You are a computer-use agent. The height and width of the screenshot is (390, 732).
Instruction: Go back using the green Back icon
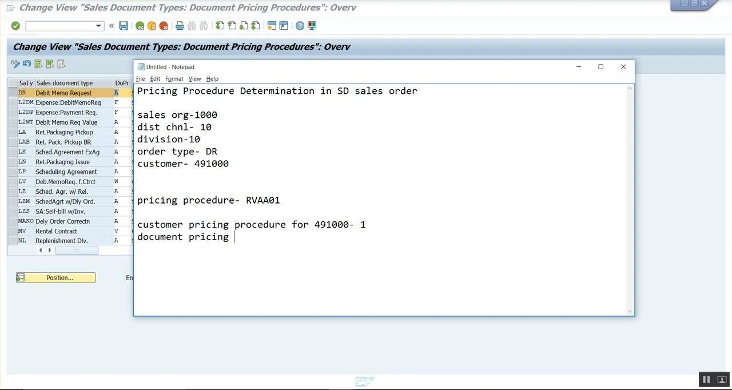[x=140, y=26]
